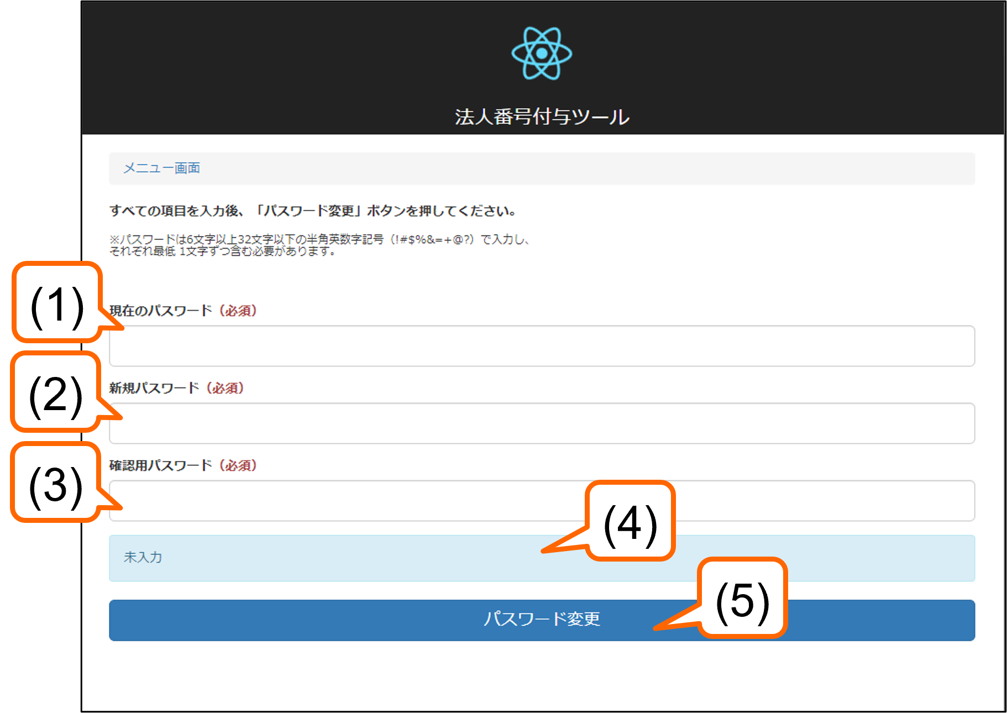Click the 法人番号付与ツール header title

542,117
